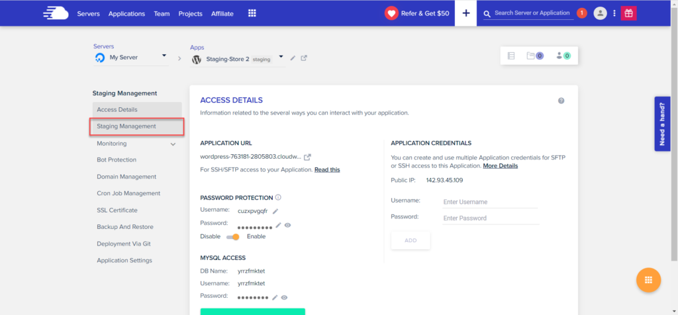Click the server list view icon

click(x=511, y=56)
